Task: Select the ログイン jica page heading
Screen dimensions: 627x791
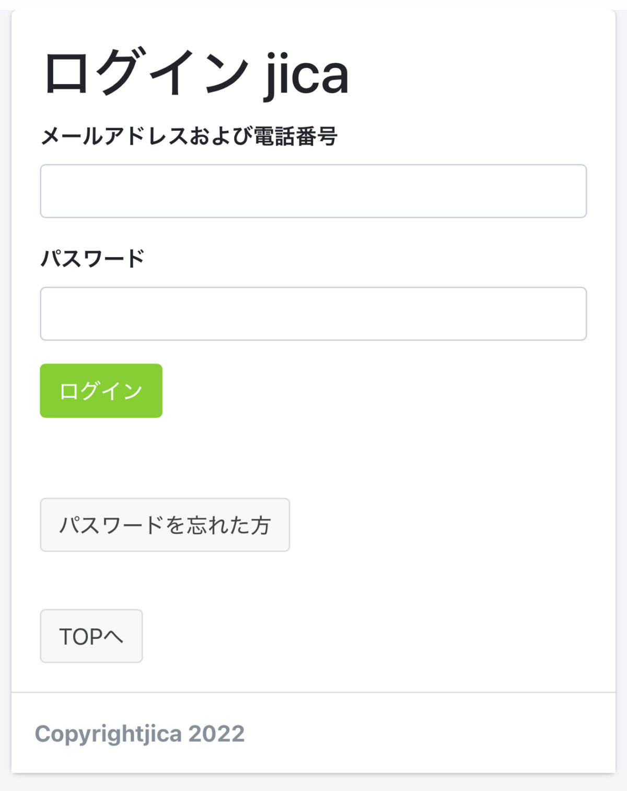Action: coord(196,73)
